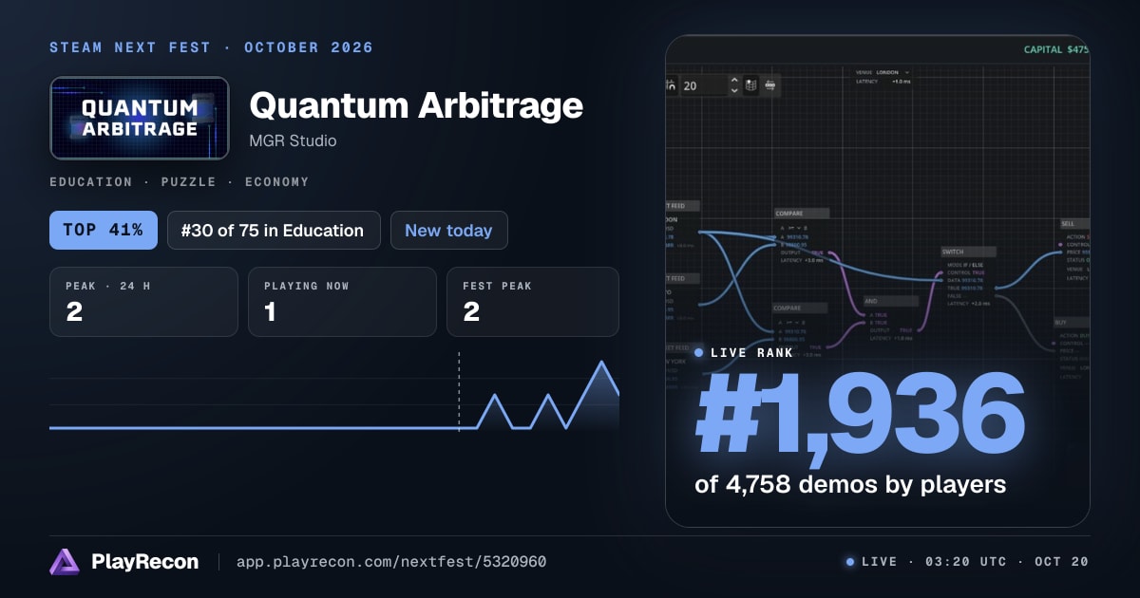Click the Steam Next Fest October 2026 heading
This screenshot has height=598, width=1140.
(211, 47)
